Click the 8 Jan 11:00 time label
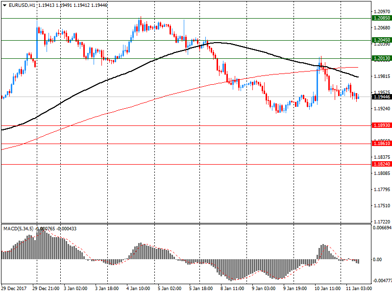This screenshot has height=294, width=392. 232,289
